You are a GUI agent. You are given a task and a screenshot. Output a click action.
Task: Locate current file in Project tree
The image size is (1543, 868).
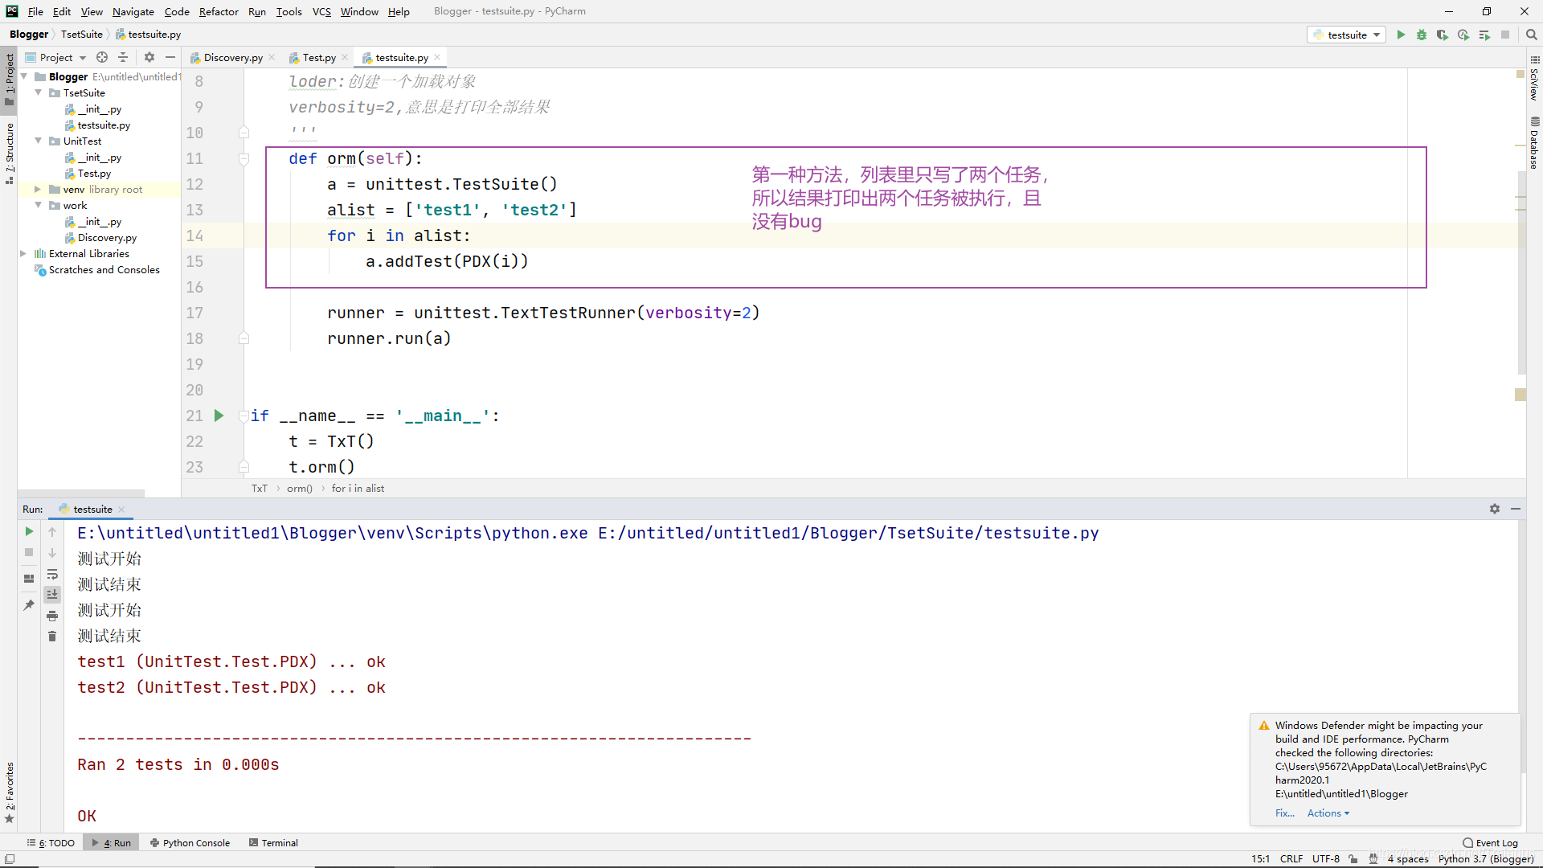102,57
